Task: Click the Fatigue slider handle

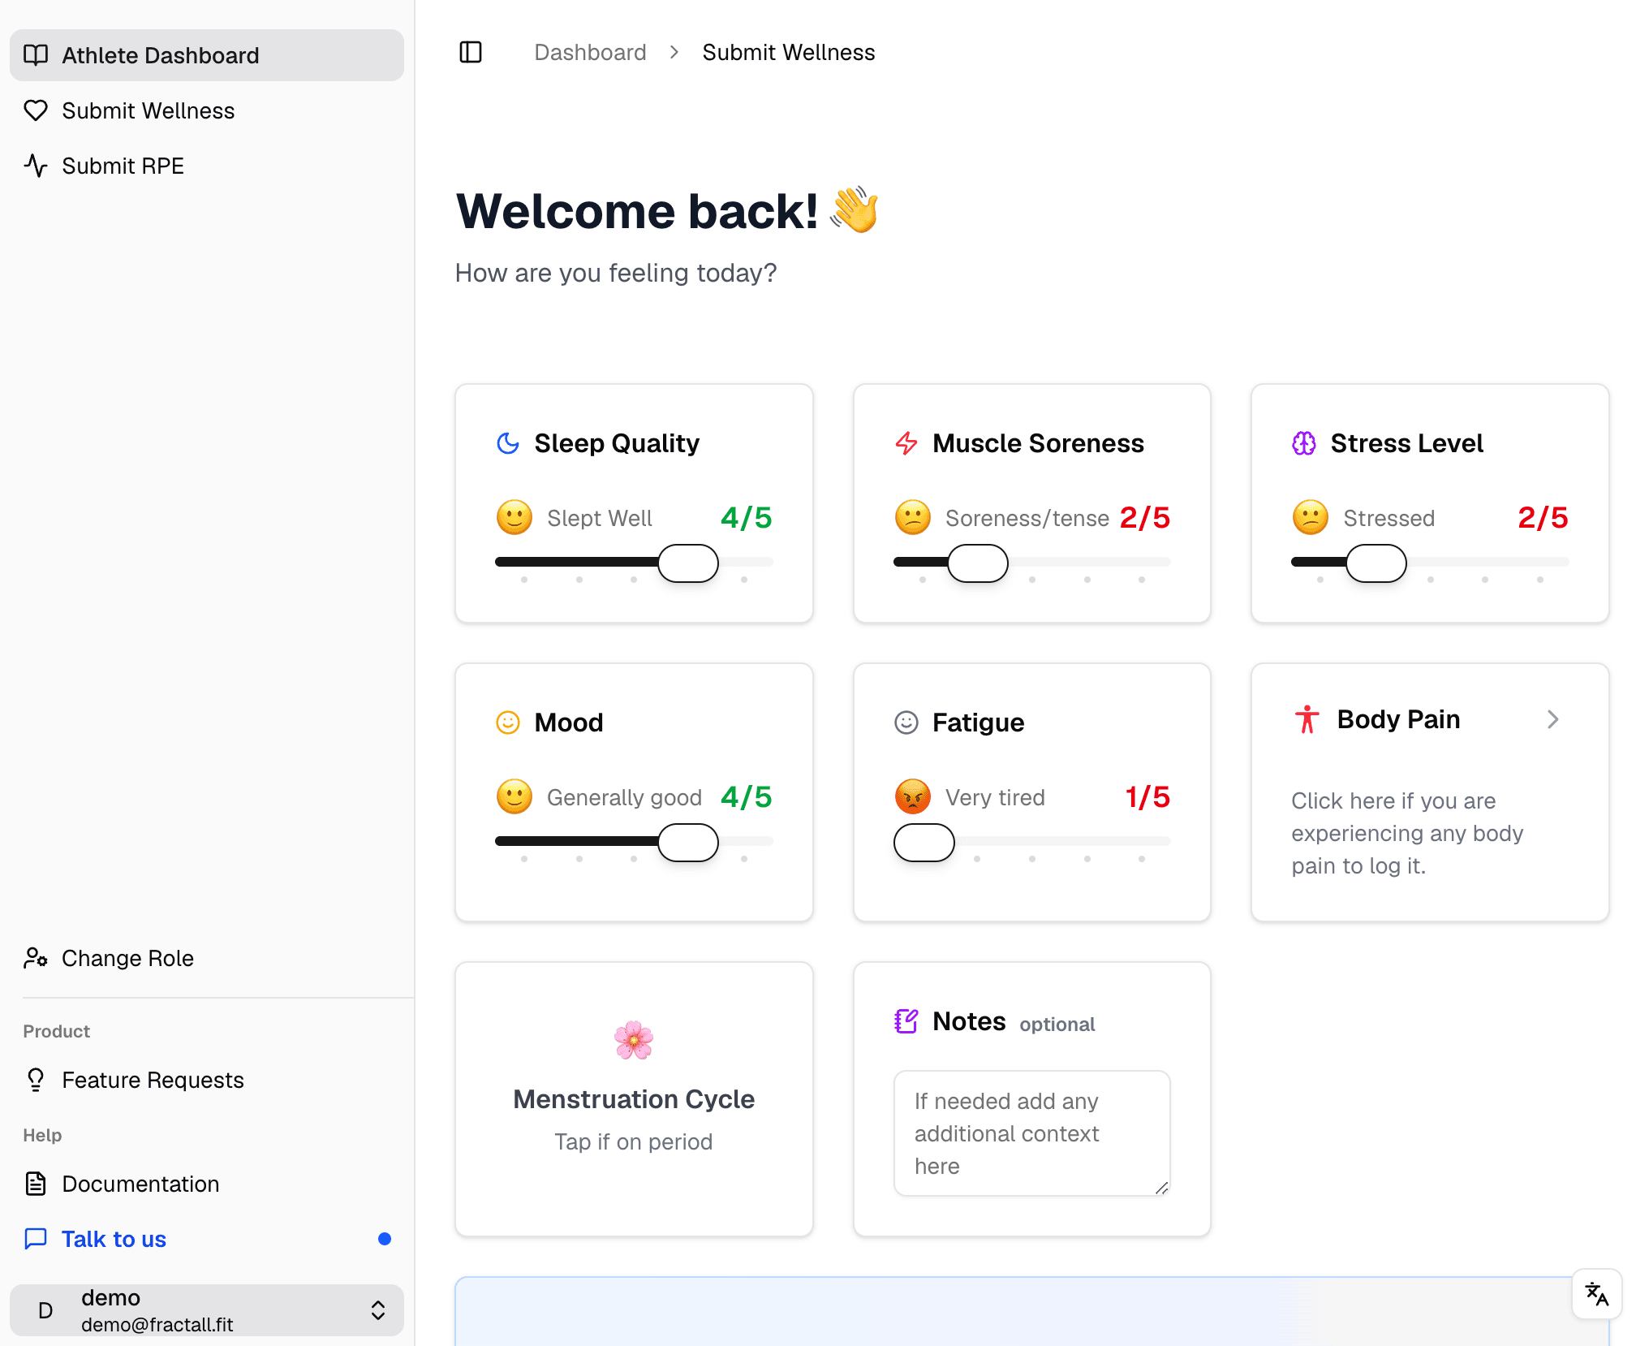Action: [x=924, y=842]
